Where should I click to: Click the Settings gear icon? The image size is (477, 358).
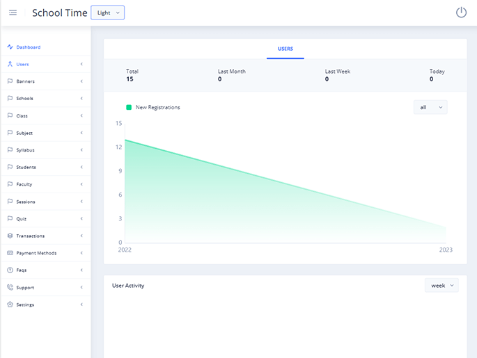tap(10, 304)
